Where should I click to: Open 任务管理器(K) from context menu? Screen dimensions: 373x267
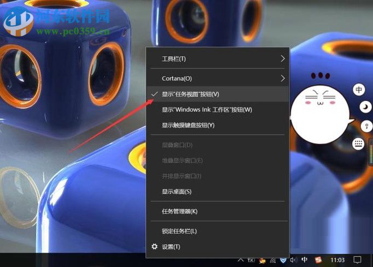(x=218, y=211)
